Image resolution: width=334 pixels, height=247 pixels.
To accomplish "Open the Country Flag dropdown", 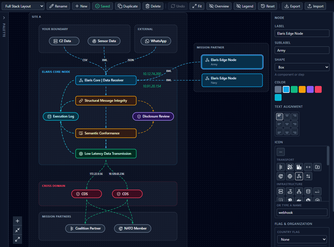I will pyautogui.click(x=302, y=240).
